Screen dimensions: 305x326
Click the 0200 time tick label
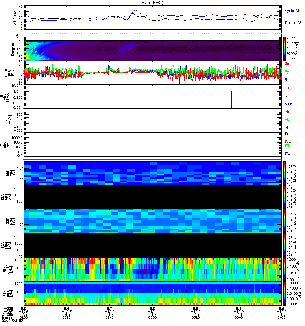23,317
